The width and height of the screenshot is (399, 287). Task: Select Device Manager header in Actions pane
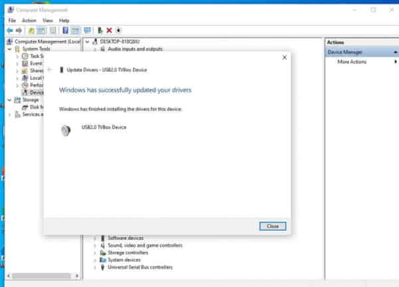click(x=344, y=52)
